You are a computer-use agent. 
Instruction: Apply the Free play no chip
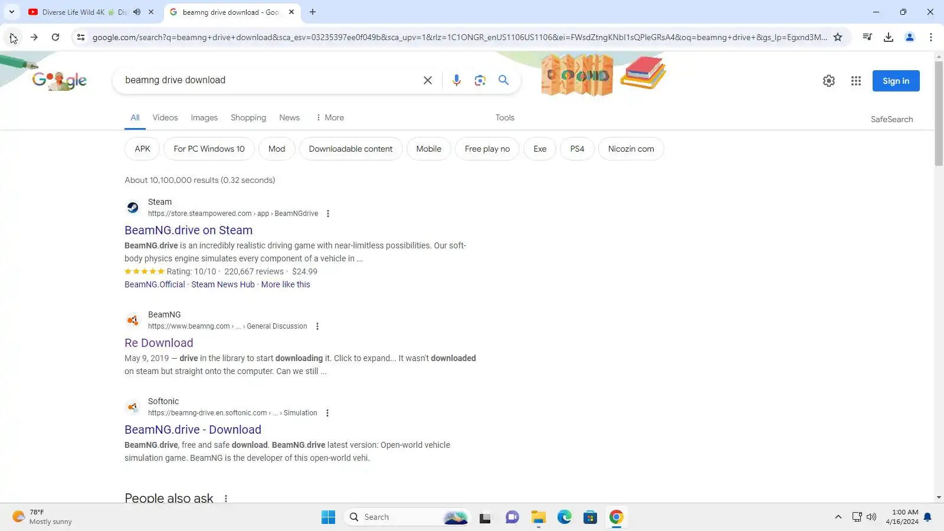[487, 149]
